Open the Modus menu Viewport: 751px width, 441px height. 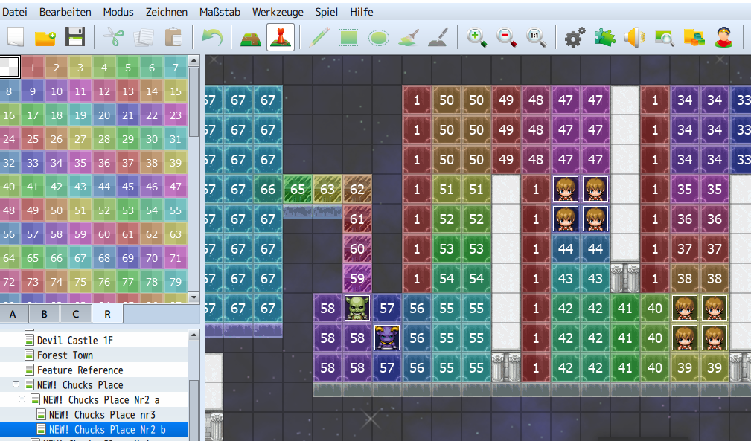[x=118, y=12]
